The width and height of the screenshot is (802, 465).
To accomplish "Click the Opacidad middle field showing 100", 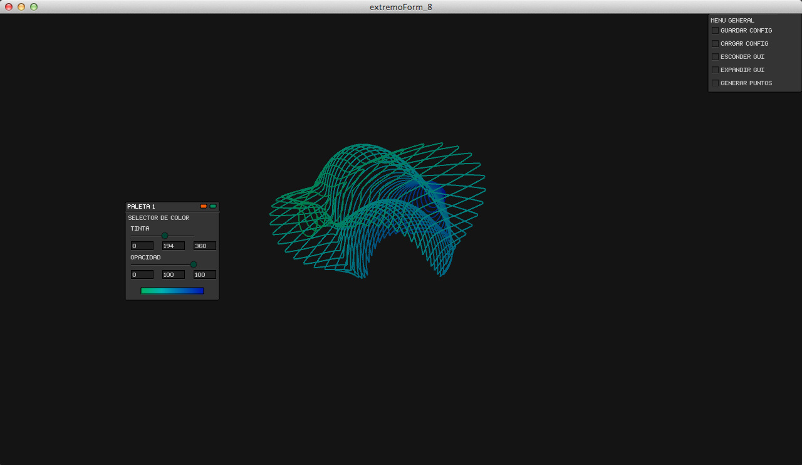I will (174, 274).
